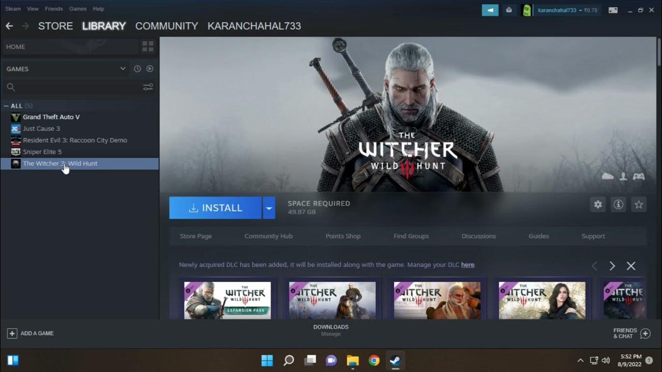Show ready-to-play games filter icon
Screen dimensions: 662x372
coord(149,69)
